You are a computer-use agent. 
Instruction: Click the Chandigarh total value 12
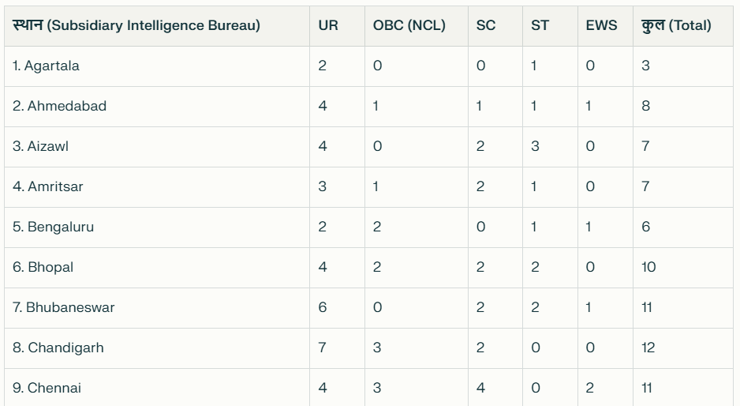coord(648,348)
